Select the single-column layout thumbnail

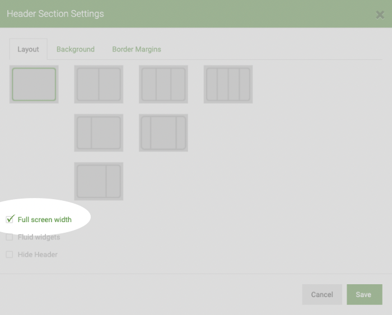pos(34,84)
